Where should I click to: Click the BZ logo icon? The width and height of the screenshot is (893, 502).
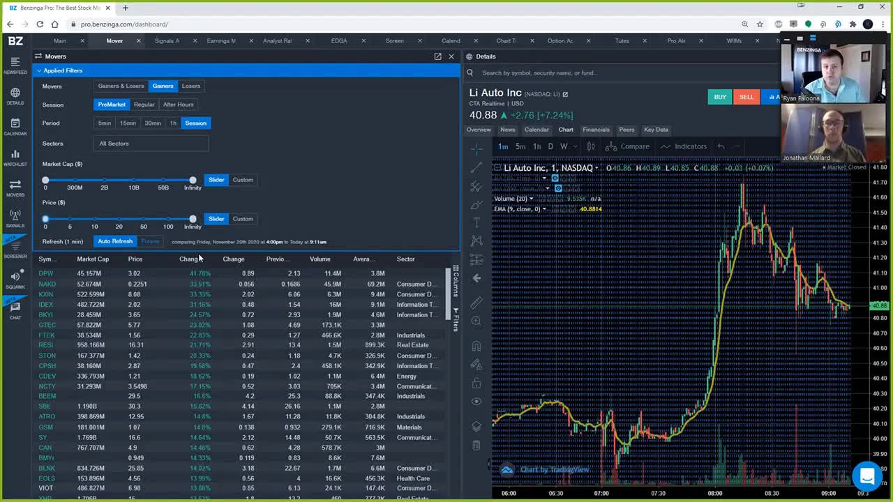[15, 40]
